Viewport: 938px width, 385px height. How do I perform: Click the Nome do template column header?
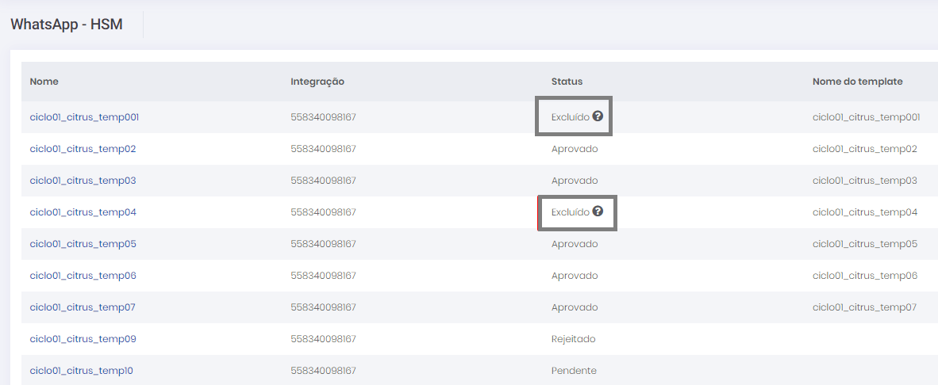[x=857, y=82]
